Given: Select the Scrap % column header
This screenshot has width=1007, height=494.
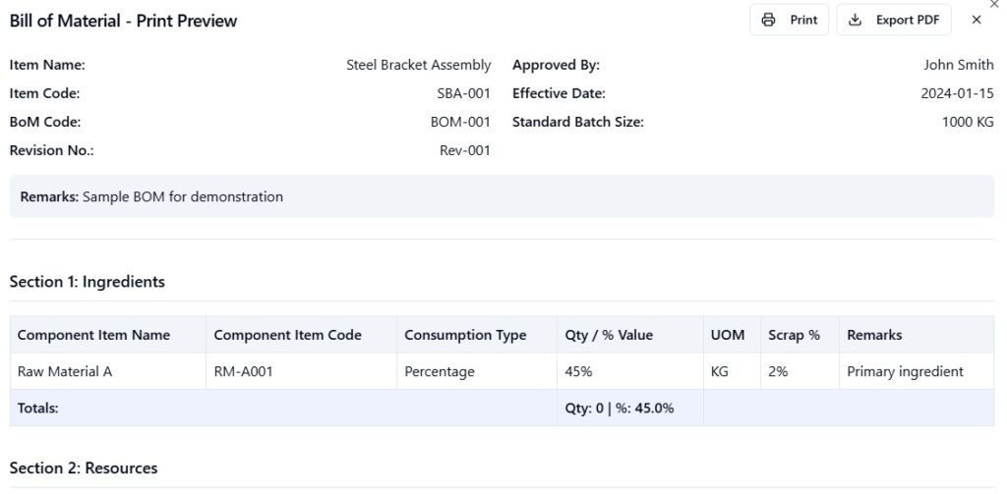Looking at the screenshot, I should (x=794, y=335).
